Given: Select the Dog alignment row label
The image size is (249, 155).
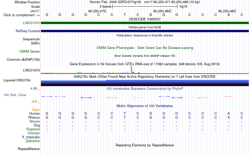Looking at the screenshot, I should pyautogui.click(x=37, y=125).
